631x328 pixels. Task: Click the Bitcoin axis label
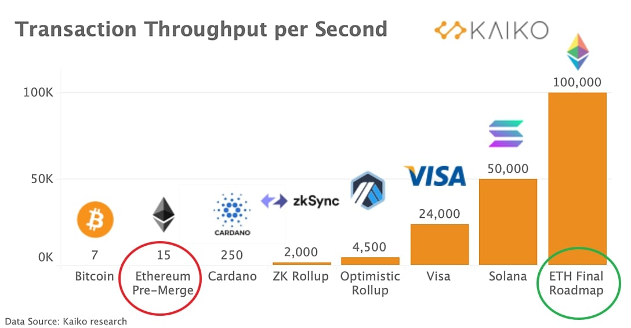pos(95,276)
